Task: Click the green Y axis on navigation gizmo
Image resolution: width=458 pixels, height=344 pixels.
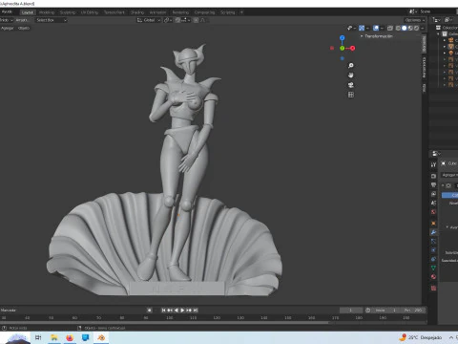Action: tap(343, 48)
